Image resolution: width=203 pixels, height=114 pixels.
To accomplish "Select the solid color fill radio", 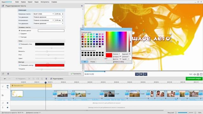I will point(19,31).
